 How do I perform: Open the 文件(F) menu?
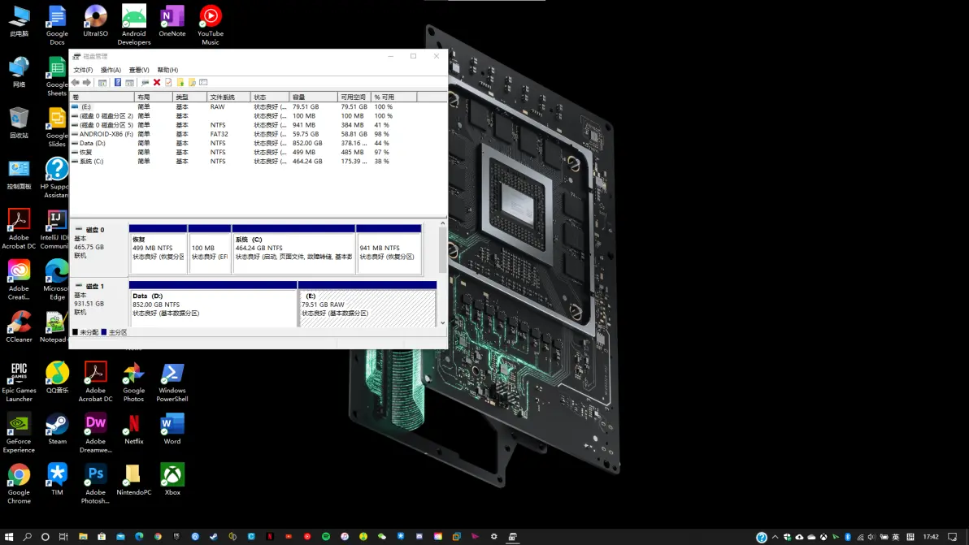(x=83, y=70)
